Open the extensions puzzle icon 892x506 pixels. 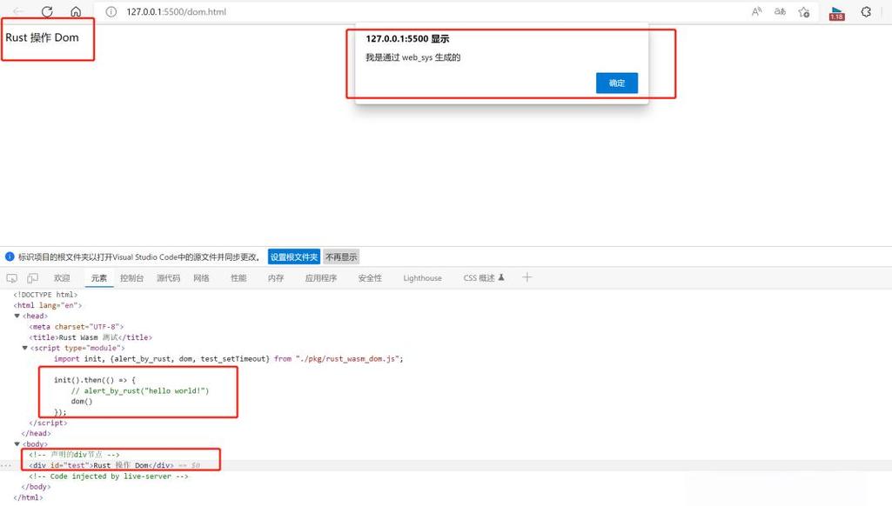tap(866, 11)
